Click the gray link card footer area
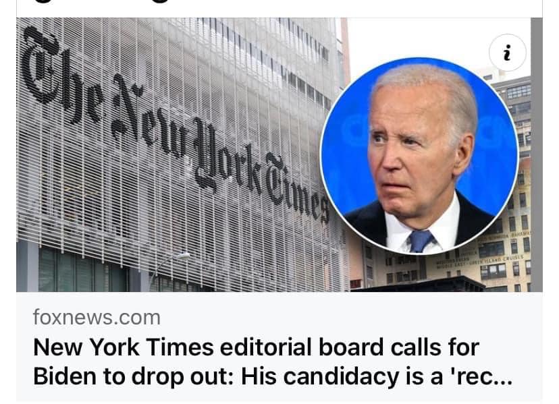 point(279,347)
